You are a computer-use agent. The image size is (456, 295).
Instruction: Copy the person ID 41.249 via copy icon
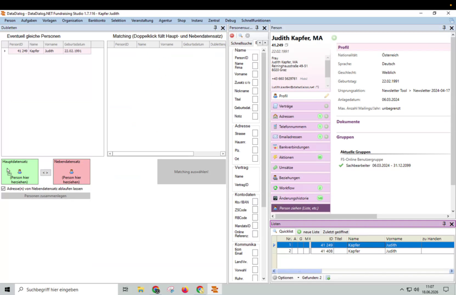(286, 45)
